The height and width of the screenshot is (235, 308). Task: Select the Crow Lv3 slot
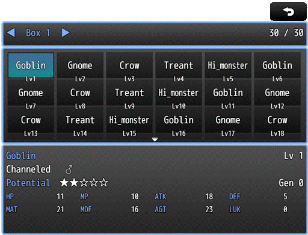[129, 66]
